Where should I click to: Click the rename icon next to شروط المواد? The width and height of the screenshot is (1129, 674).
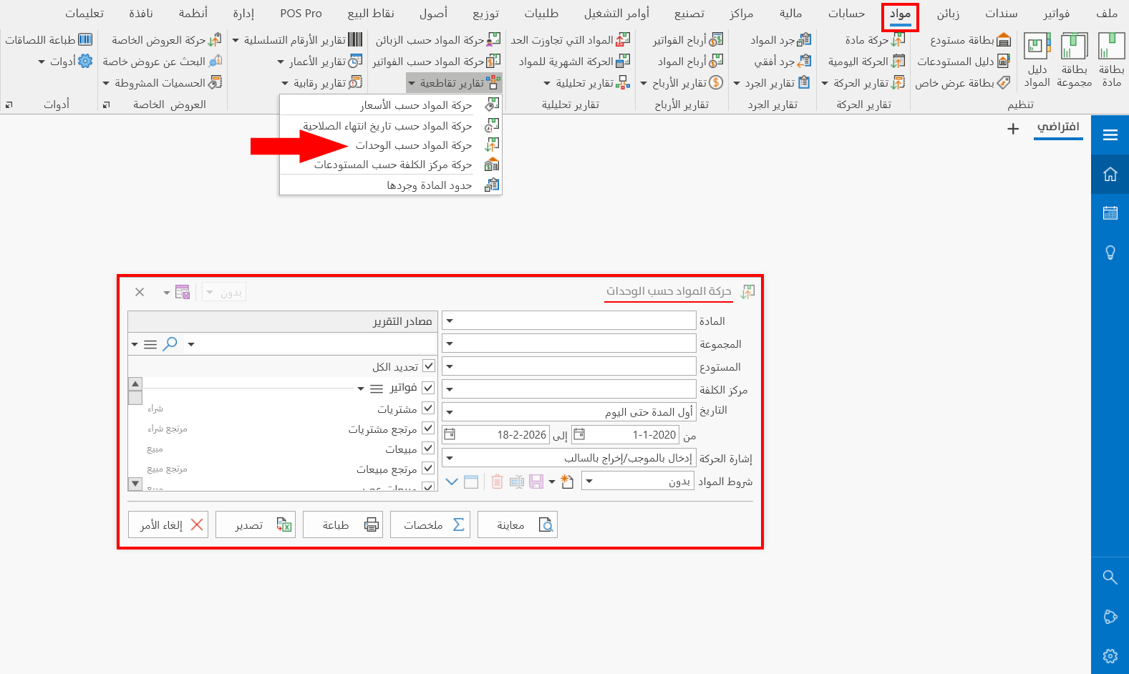click(x=517, y=482)
